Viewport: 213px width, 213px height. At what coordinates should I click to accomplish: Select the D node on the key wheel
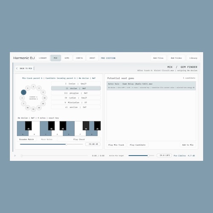click(x=28, y=88)
